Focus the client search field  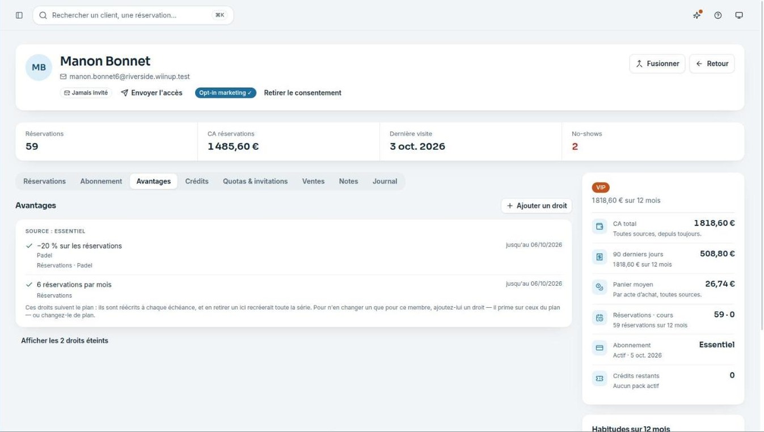tap(133, 15)
